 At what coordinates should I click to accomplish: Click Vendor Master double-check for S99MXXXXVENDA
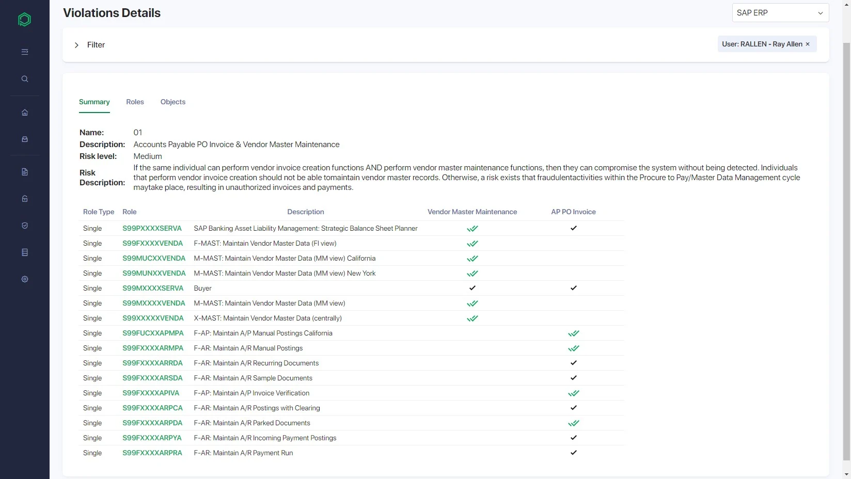[x=472, y=304]
